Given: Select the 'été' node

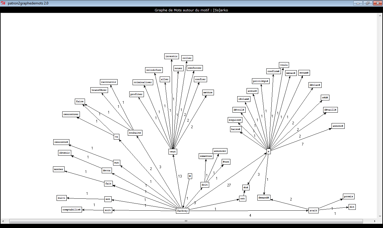Looking at the screenshot, I should [246, 187].
